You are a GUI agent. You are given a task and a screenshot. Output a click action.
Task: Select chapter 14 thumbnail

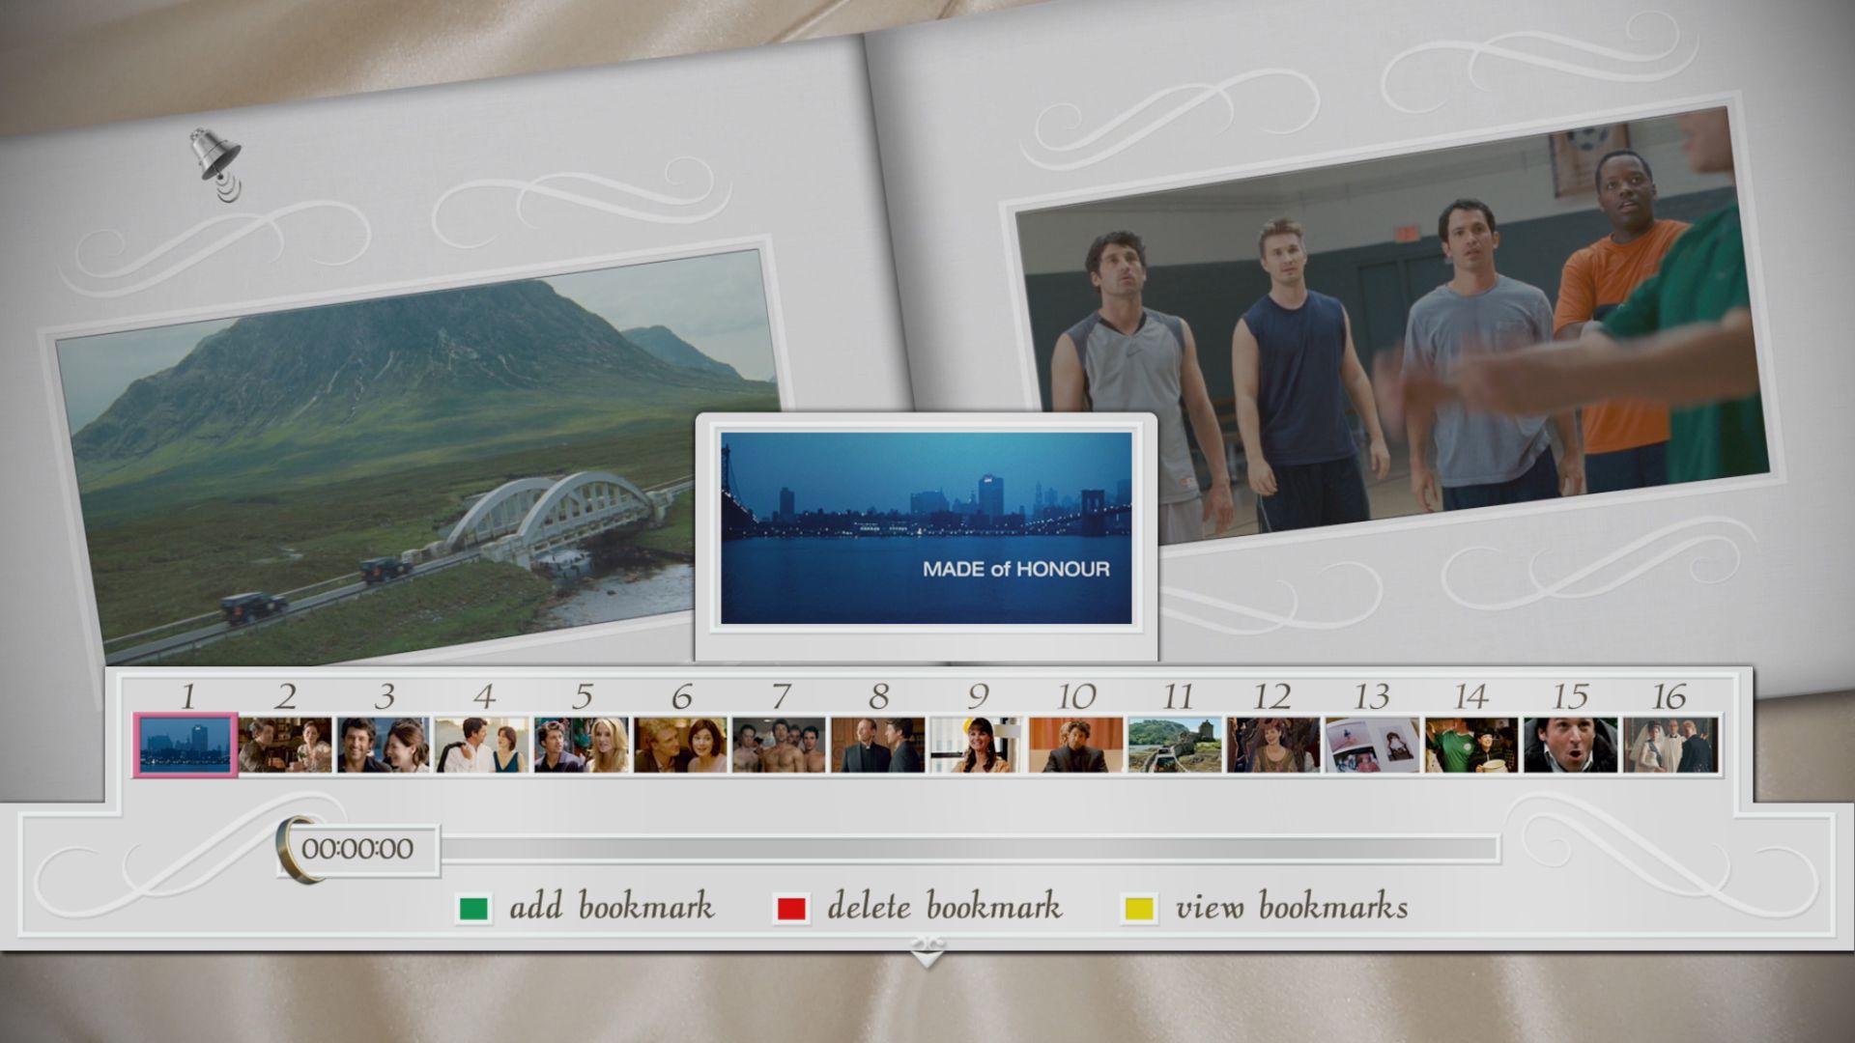click(1471, 745)
